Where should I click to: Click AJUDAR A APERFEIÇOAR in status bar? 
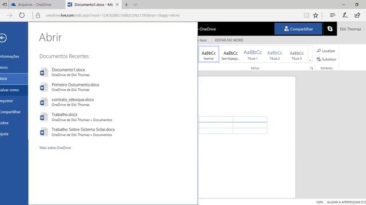(x=346, y=202)
